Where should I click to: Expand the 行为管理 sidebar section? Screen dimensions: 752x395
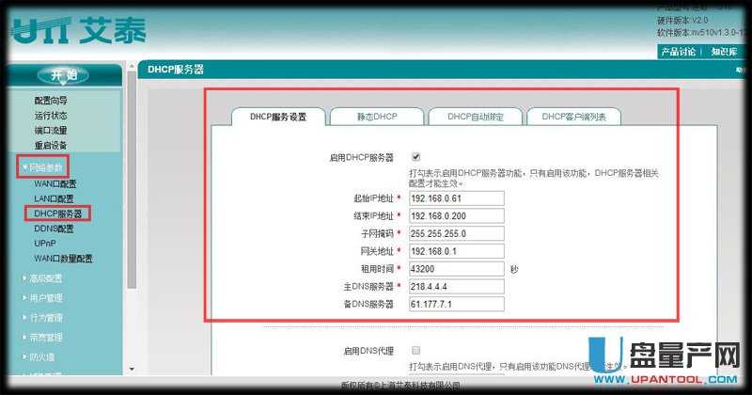point(45,318)
